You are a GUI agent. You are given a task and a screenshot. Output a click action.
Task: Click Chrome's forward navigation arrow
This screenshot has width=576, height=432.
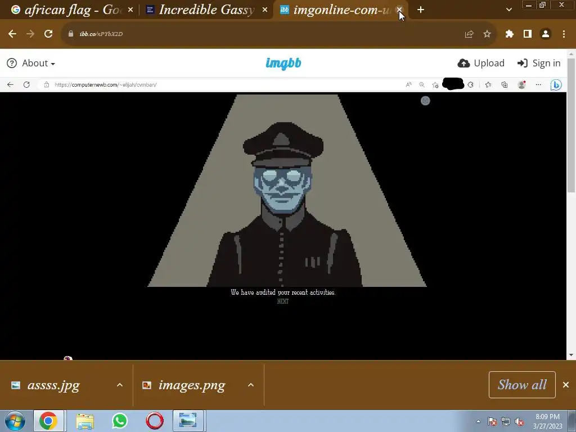pos(30,34)
